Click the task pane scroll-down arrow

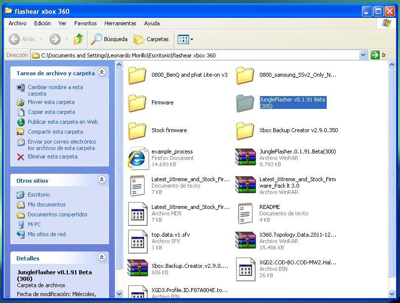[x=119, y=294]
